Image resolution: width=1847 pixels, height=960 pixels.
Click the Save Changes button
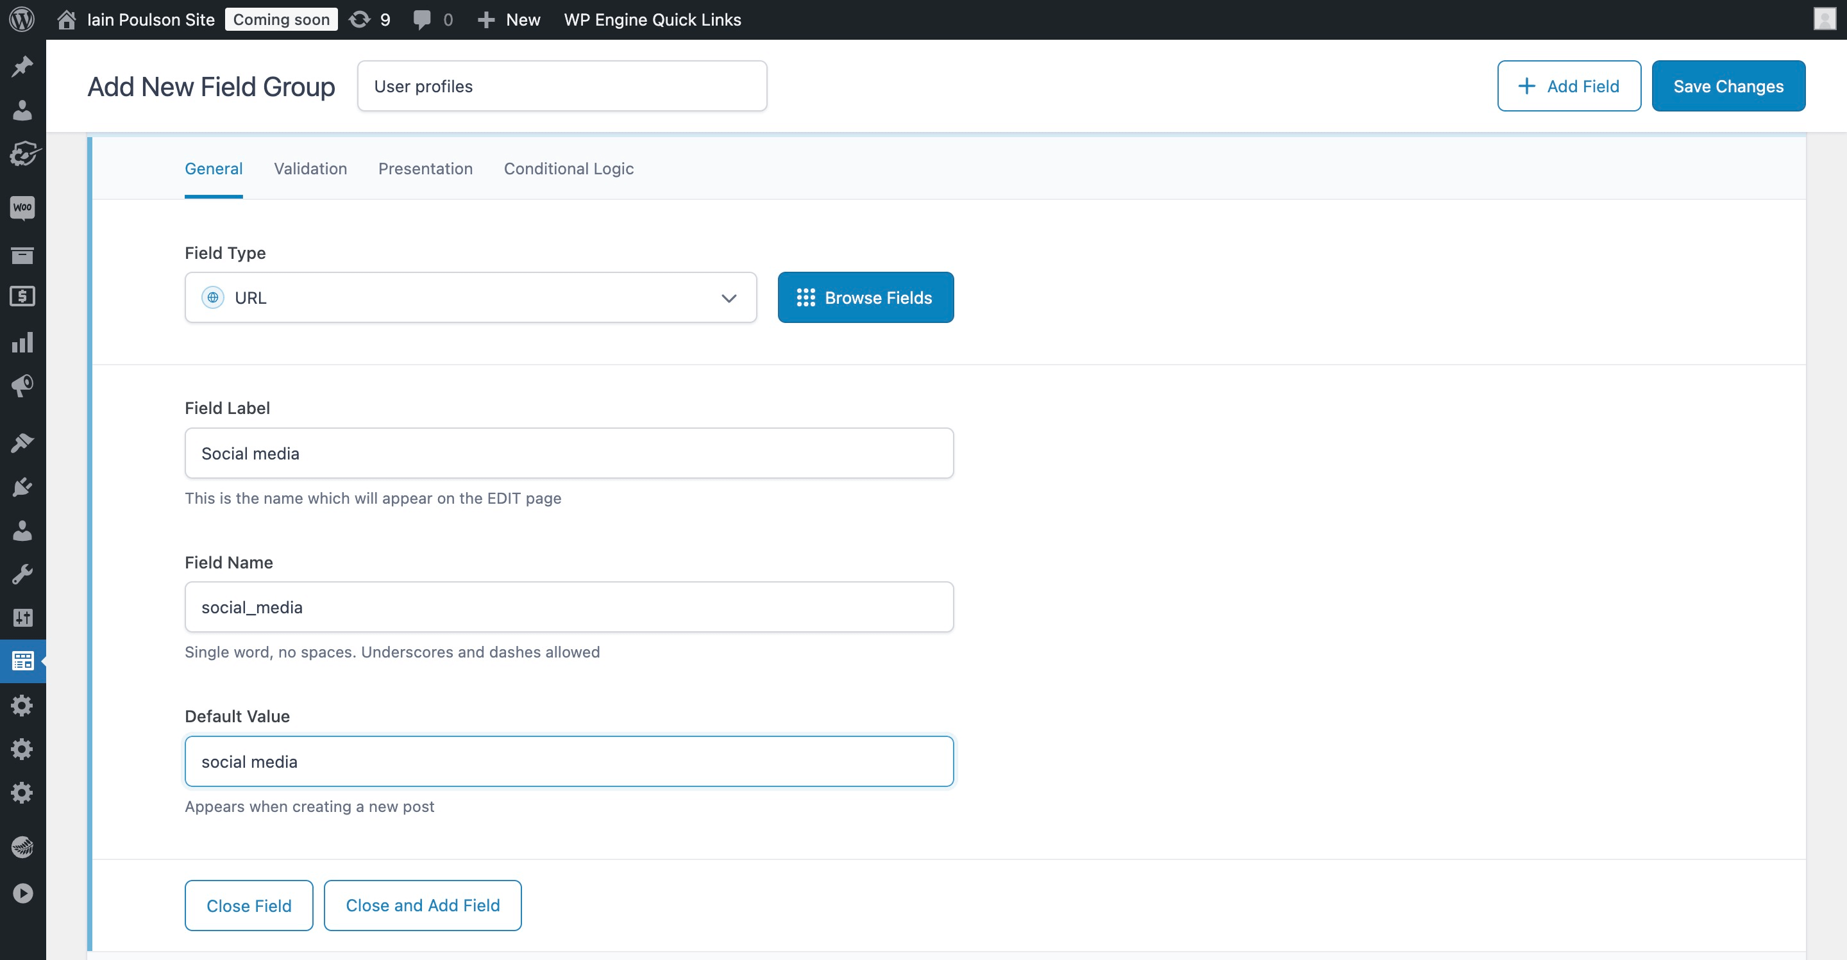tap(1727, 85)
